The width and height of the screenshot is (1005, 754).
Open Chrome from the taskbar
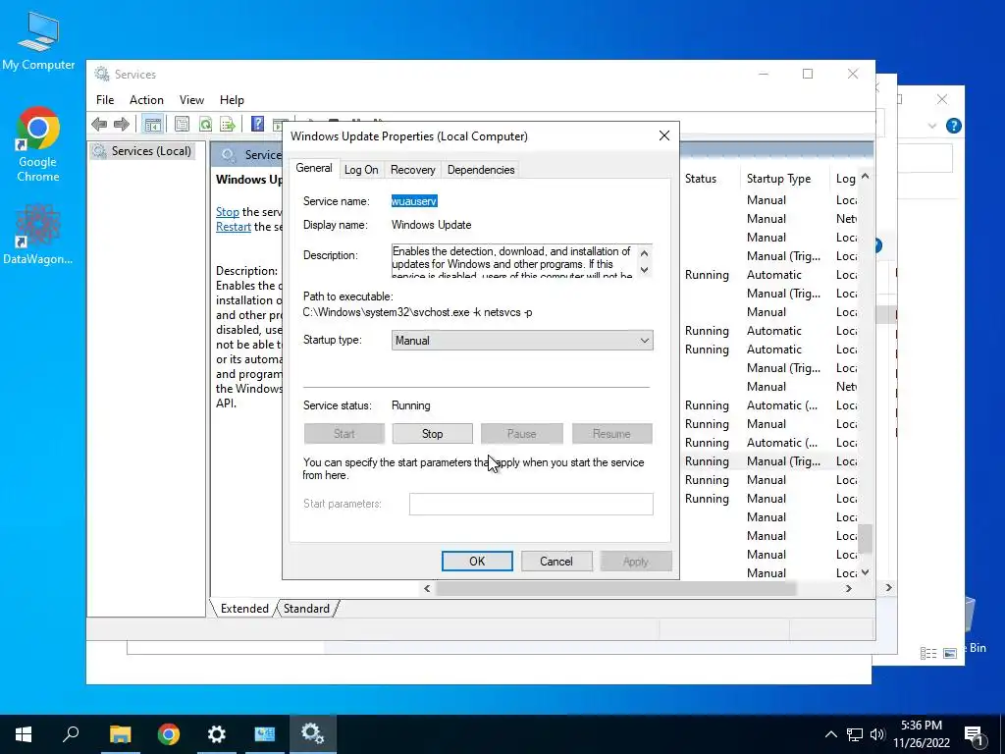168,734
